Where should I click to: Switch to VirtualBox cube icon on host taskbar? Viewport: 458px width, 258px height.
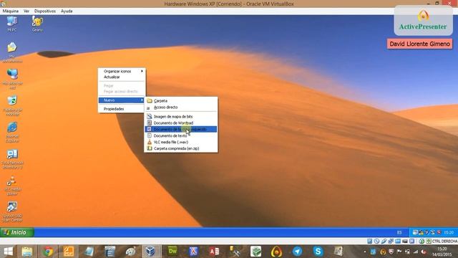tap(151, 252)
